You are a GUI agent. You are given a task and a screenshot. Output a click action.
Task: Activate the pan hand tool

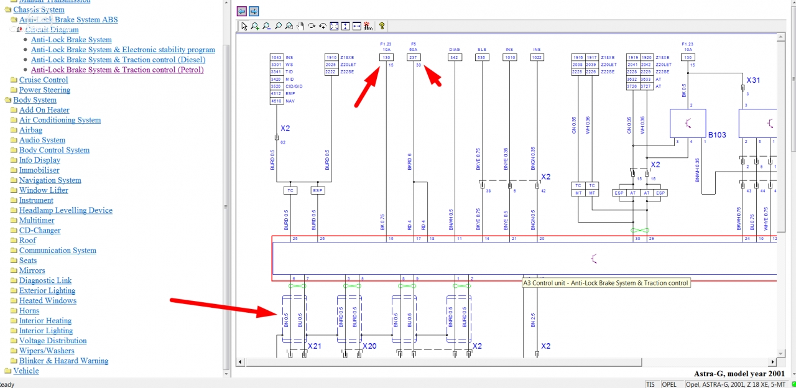tap(300, 26)
